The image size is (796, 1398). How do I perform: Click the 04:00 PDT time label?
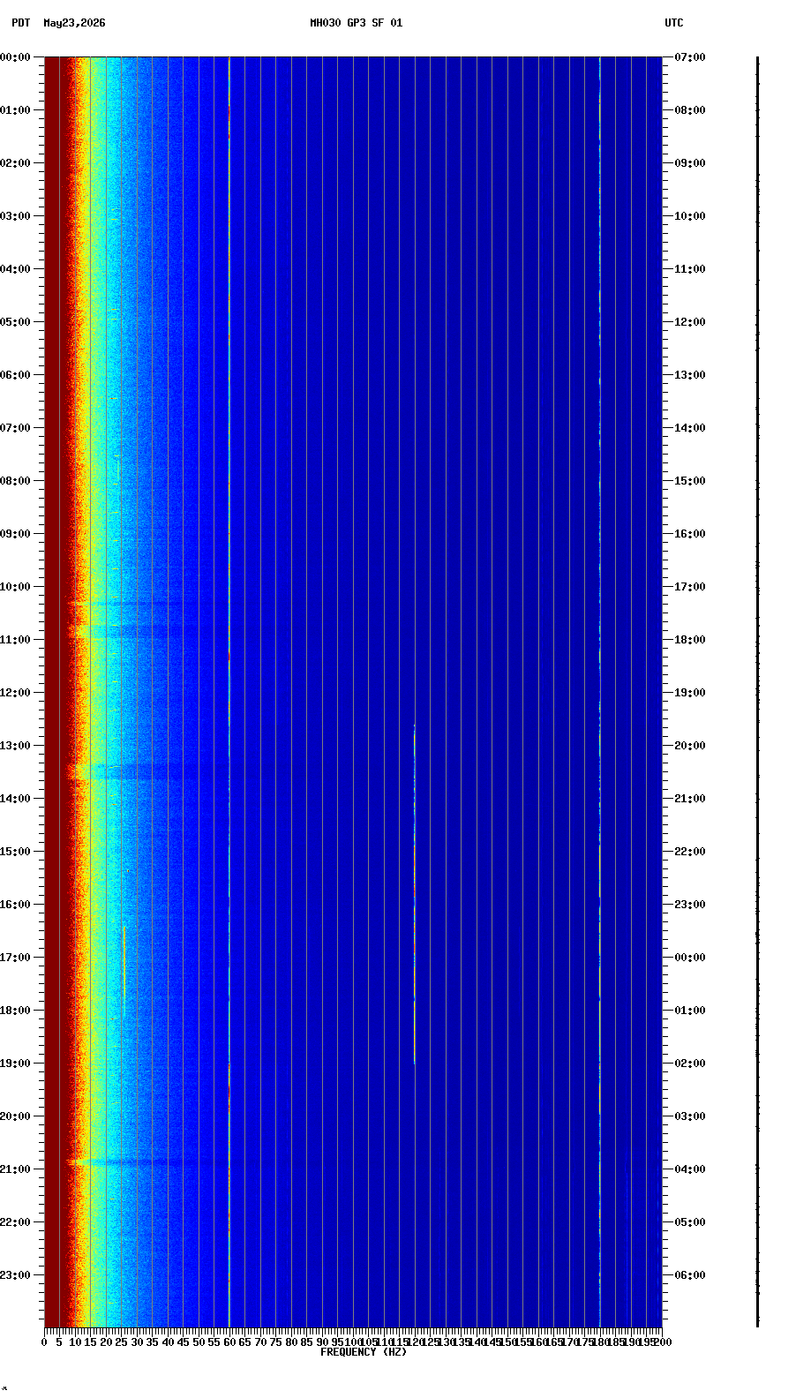tap(15, 269)
